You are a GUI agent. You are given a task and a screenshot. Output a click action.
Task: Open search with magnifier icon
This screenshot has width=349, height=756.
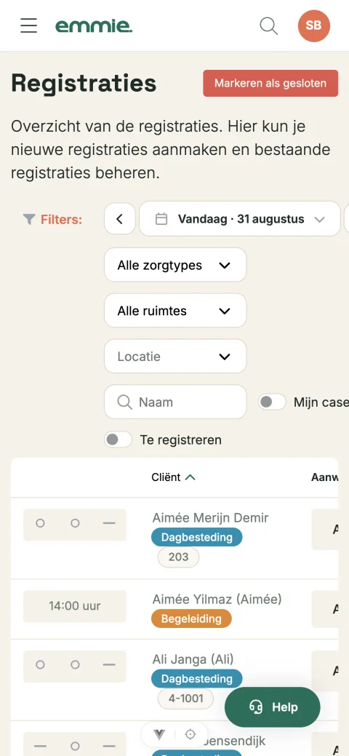pos(268,25)
